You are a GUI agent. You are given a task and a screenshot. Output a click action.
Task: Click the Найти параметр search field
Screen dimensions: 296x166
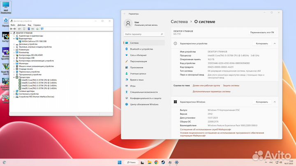144,34
